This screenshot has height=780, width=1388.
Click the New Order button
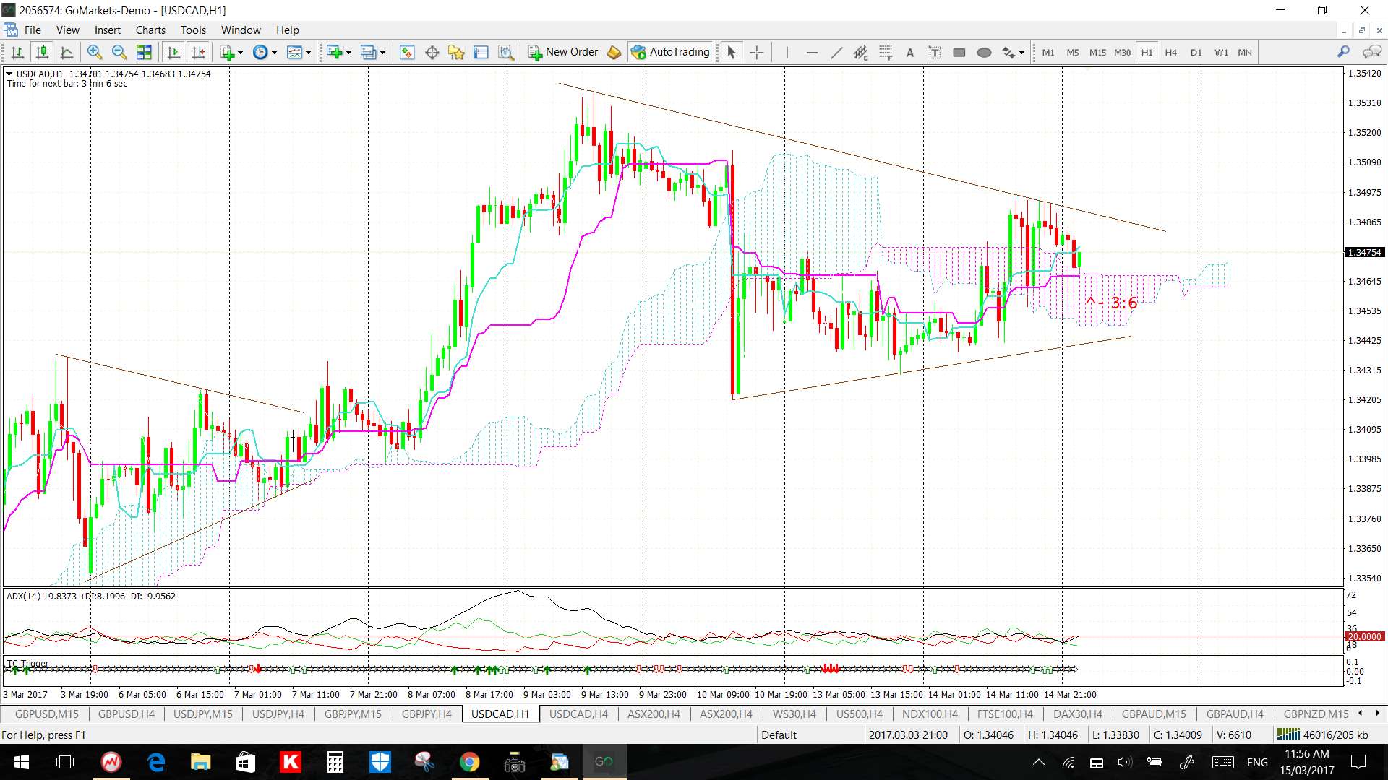click(x=563, y=52)
